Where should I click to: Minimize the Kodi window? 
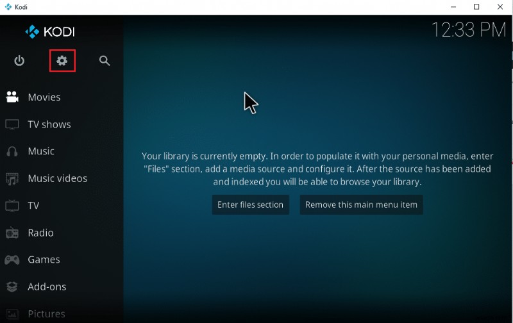[x=453, y=7]
